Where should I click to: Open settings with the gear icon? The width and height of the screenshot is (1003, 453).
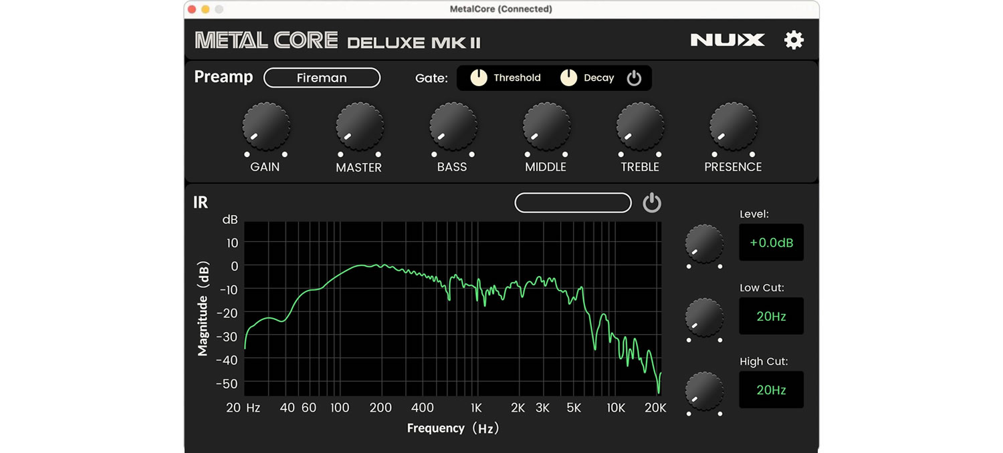coord(794,40)
